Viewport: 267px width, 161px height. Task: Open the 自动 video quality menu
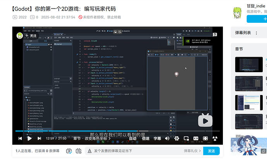coord(133,138)
